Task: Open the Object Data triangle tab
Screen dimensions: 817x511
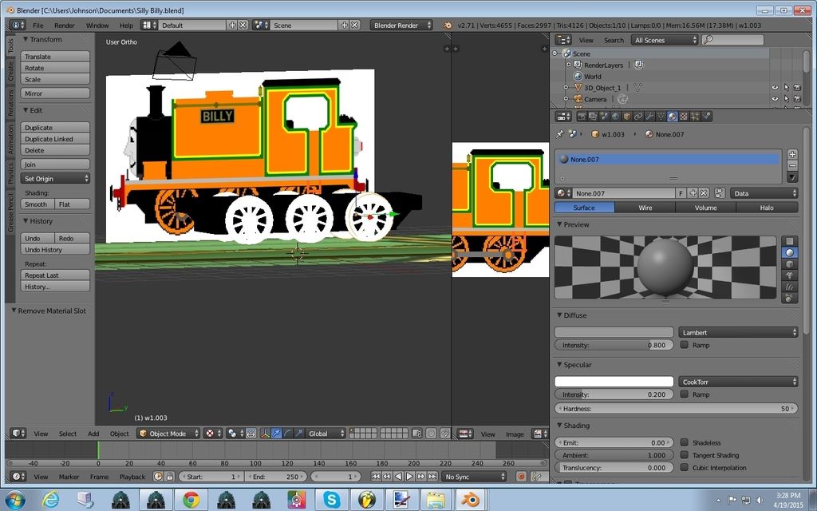Action: pyautogui.click(x=661, y=117)
